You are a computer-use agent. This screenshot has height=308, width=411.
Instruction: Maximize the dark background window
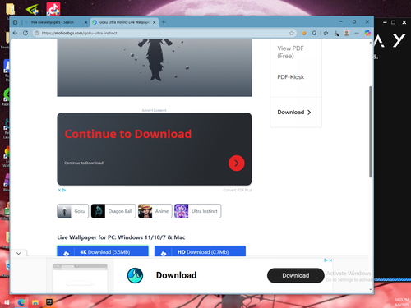pyautogui.click(x=393, y=22)
